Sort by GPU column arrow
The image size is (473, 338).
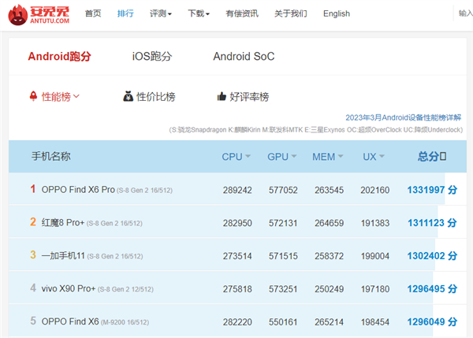(x=294, y=156)
